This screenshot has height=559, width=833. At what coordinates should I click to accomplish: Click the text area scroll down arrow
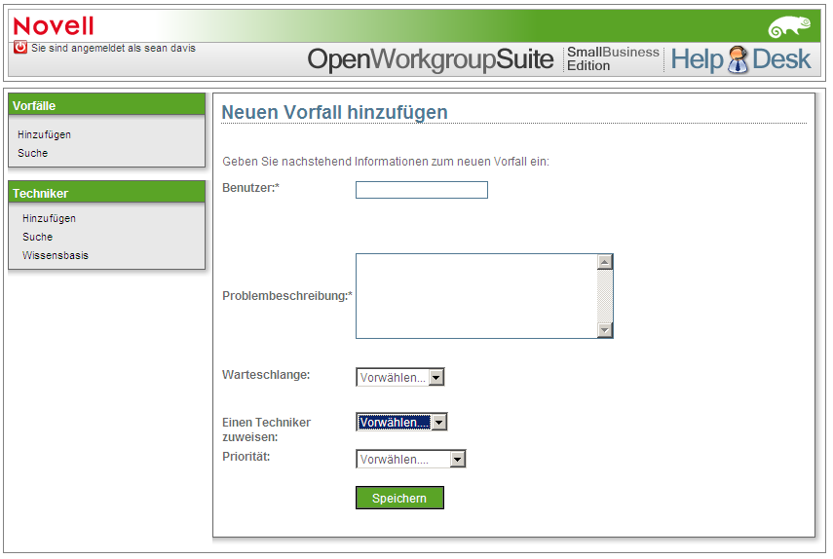pyautogui.click(x=605, y=330)
